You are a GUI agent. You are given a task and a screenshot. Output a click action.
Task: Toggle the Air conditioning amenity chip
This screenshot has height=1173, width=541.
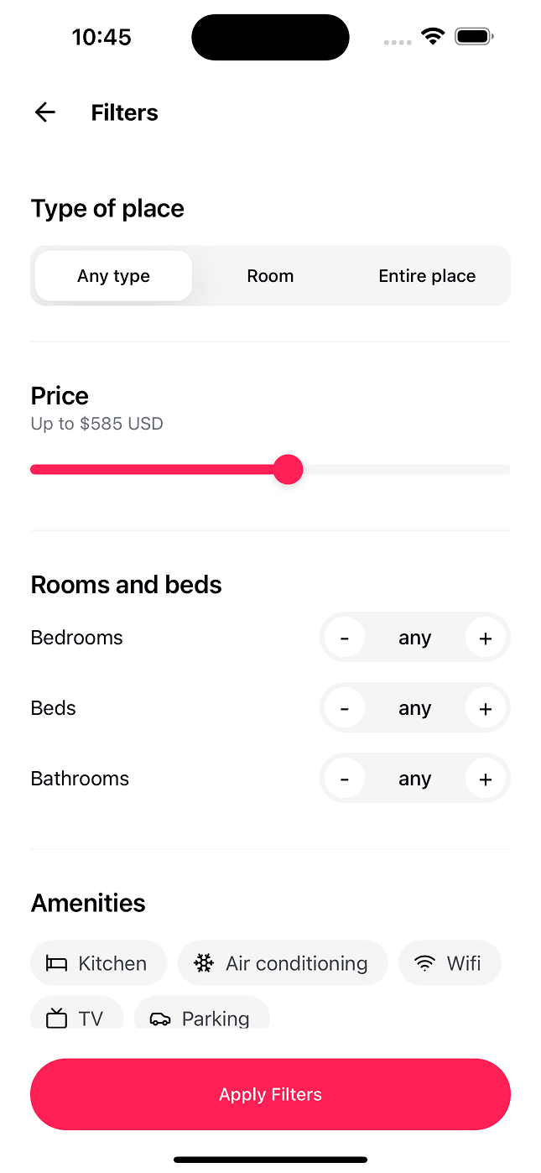[283, 963]
